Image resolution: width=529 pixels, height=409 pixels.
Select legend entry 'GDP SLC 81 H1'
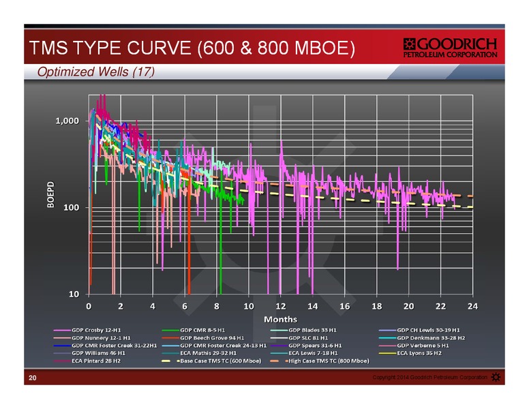tap(299, 338)
